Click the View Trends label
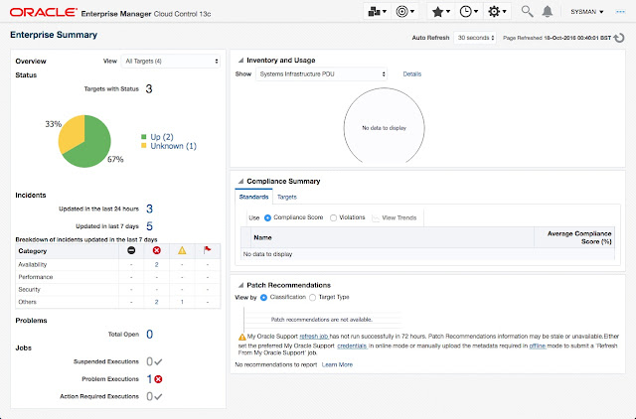The height and width of the screenshot is (419, 636). coord(399,218)
